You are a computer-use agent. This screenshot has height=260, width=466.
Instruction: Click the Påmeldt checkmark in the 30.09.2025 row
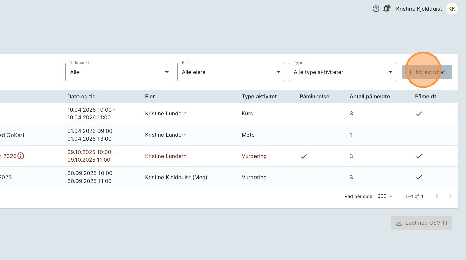[419, 177]
